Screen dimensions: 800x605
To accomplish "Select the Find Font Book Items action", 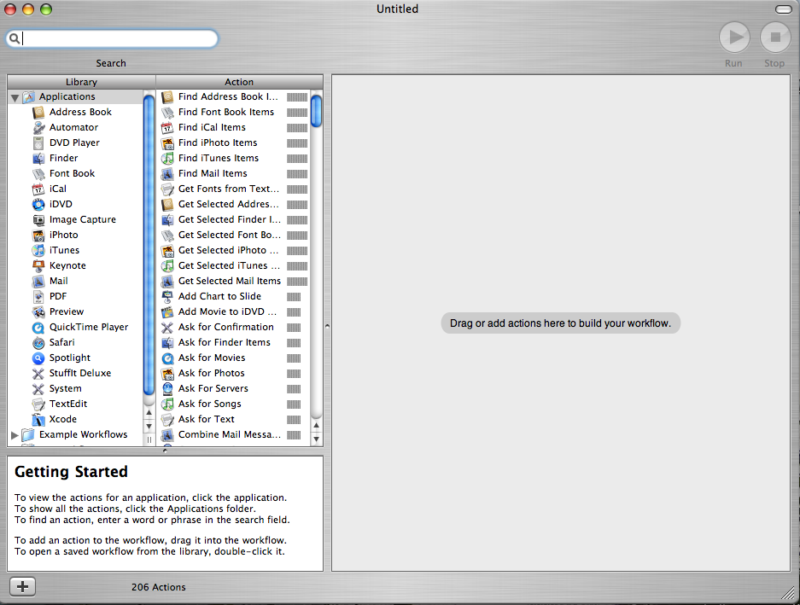I will point(234,113).
